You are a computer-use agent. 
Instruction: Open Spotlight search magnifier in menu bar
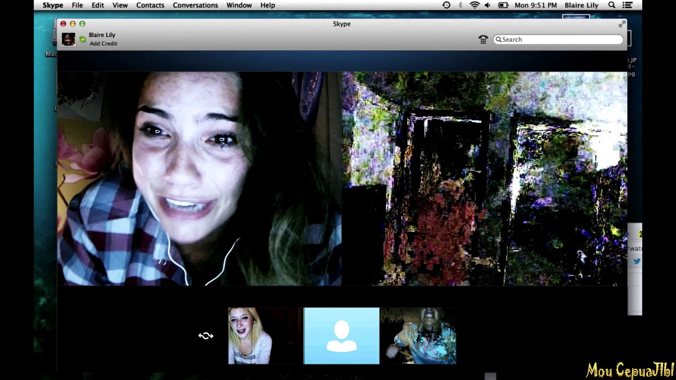612,5
